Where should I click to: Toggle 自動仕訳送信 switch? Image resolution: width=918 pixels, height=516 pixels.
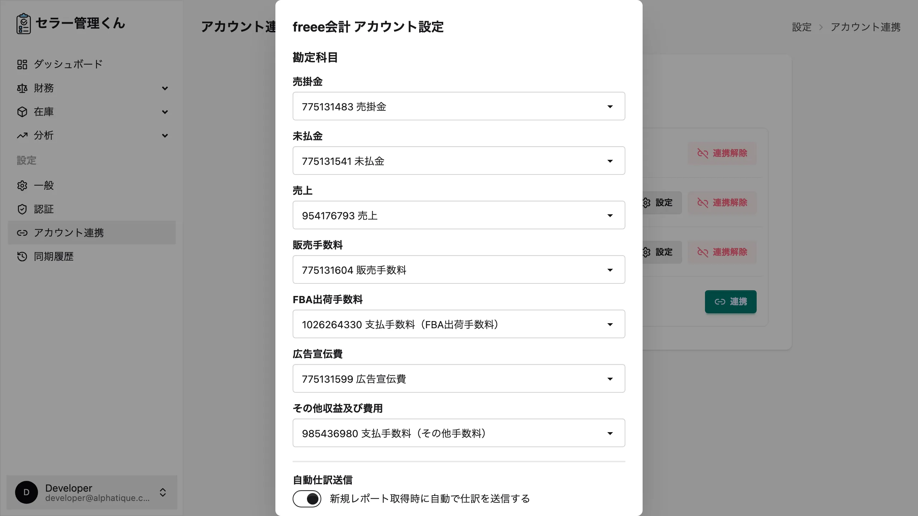point(307,498)
